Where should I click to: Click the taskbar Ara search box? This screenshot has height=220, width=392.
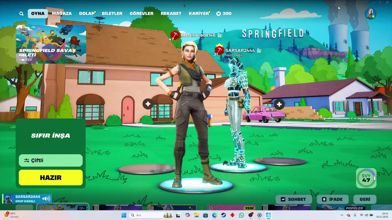(x=151, y=215)
